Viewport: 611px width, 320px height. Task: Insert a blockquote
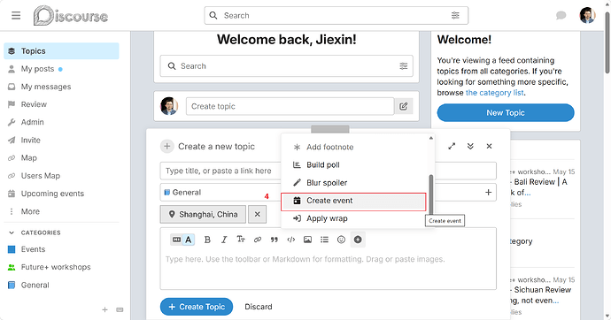click(x=275, y=240)
